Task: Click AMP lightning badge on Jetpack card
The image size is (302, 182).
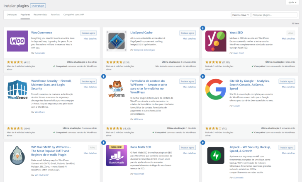Action: 202,142
